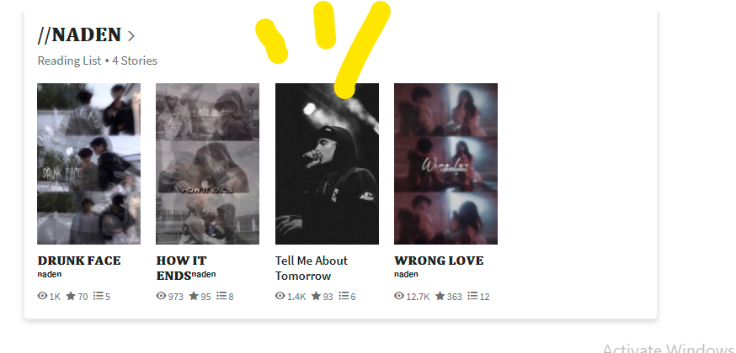
Task: Click the chapters list icon under HOW IT ENDS
Action: click(x=221, y=296)
